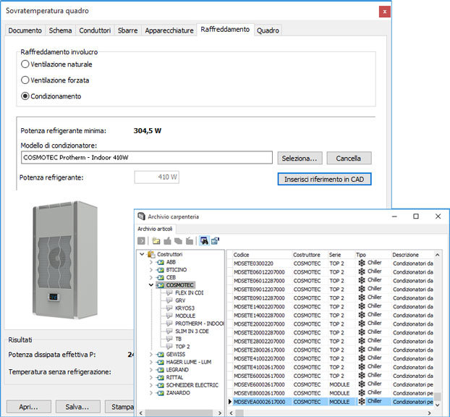Click the greyed delete article icon

pyautogui.click(x=190, y=240)
